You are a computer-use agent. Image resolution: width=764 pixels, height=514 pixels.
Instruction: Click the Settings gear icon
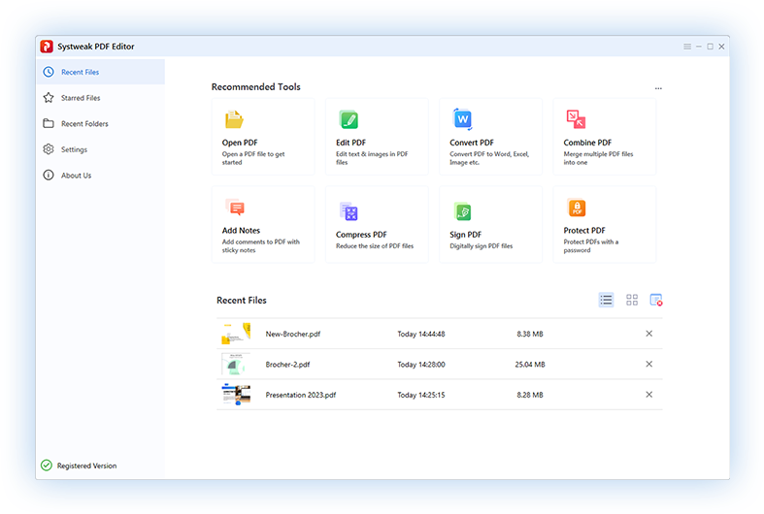[49, 149]
